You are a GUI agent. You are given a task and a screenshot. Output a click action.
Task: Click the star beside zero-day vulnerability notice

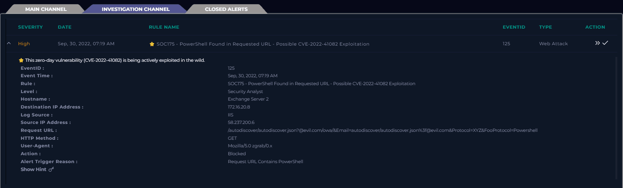pyautogui.click(x=21, y=60)
